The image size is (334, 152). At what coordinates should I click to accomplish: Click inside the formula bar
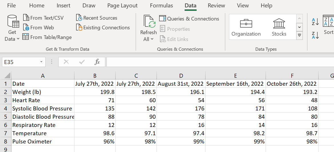pos(220,62)
